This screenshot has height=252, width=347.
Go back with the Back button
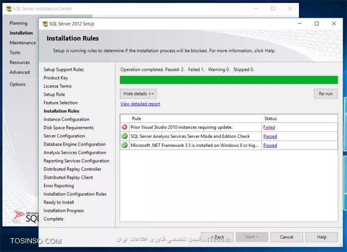[x=217, y=237]
